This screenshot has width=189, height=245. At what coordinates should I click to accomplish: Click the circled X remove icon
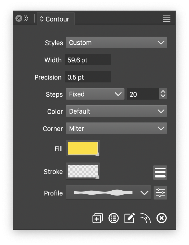point(162,218)
